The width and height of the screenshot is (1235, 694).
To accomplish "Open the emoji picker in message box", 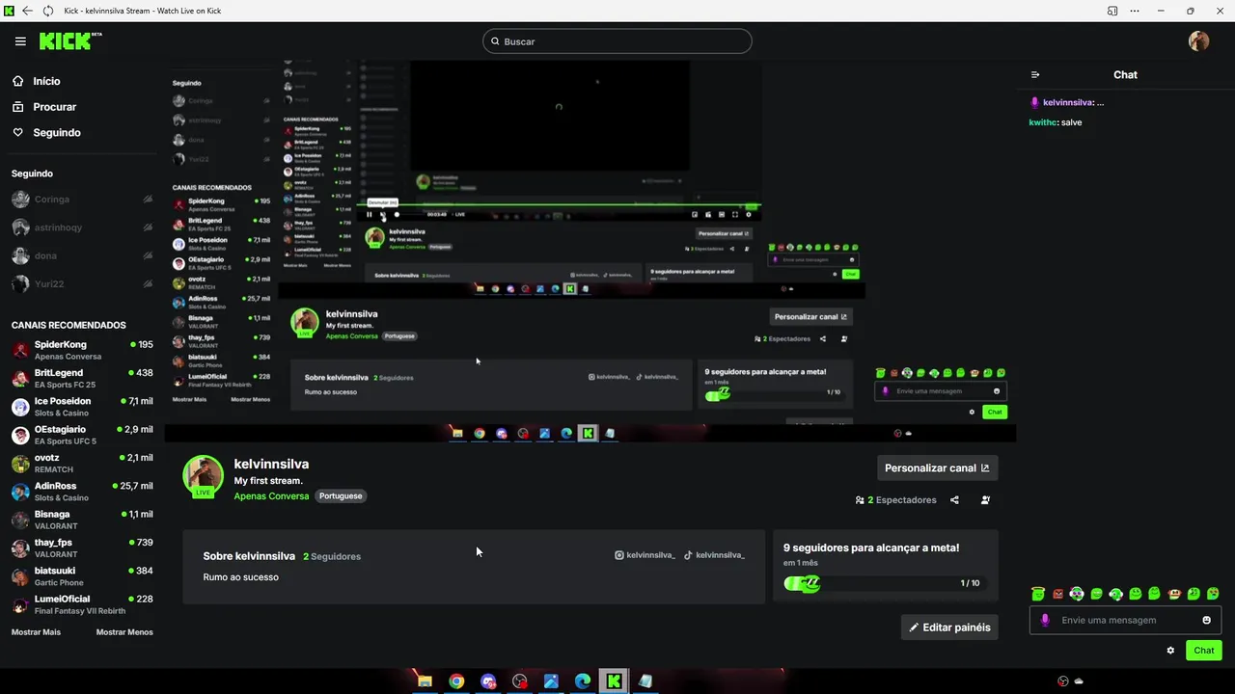I will pyautogui.click(x=1206, y=620).
